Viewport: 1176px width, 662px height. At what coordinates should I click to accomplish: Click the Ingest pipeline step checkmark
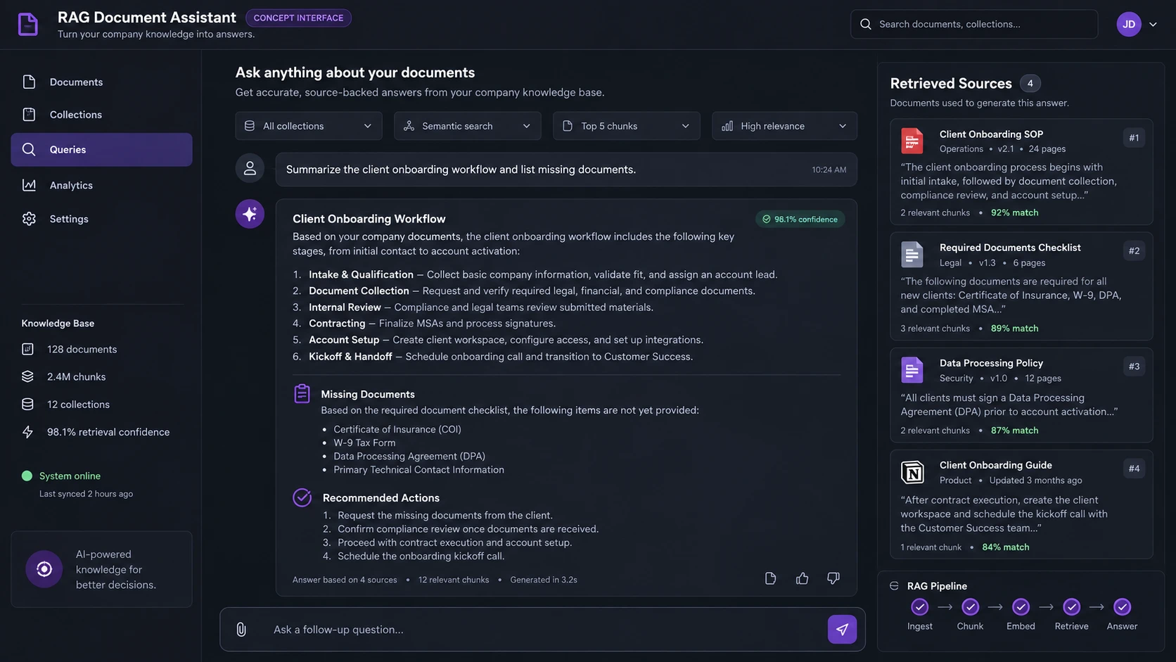click(x=919, y=606)
